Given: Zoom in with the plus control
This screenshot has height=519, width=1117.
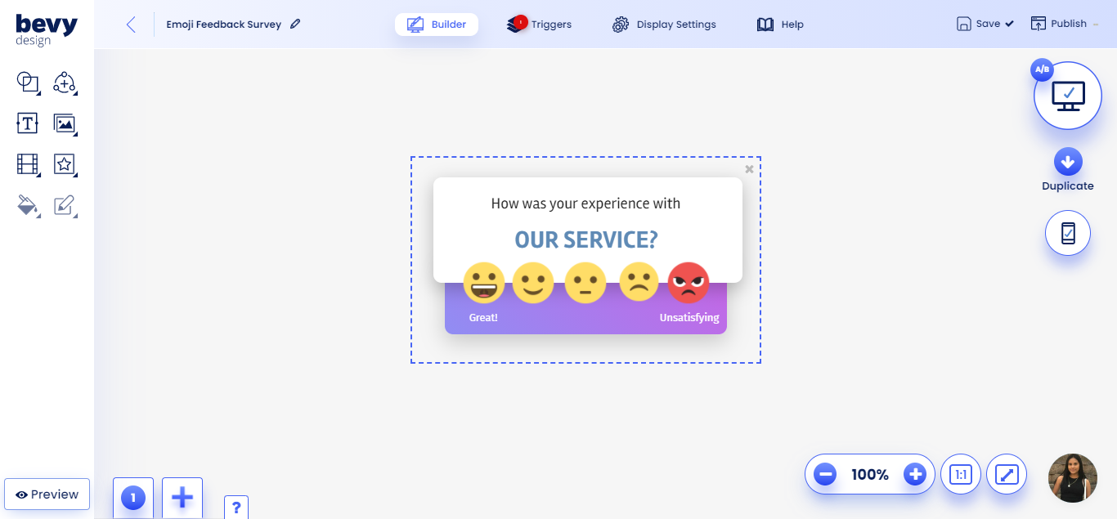Looking at the screenshot, I should (915, 474).
